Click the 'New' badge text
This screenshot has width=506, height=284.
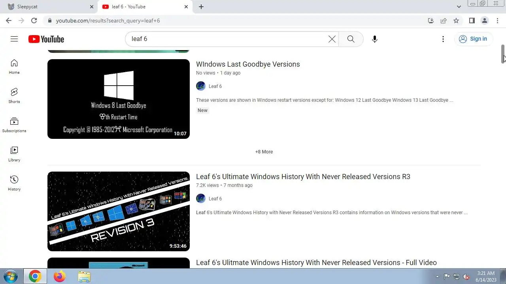point(202,110)
